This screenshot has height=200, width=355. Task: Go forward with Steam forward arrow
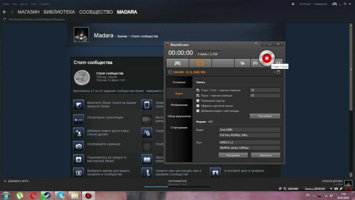[12, 12]
